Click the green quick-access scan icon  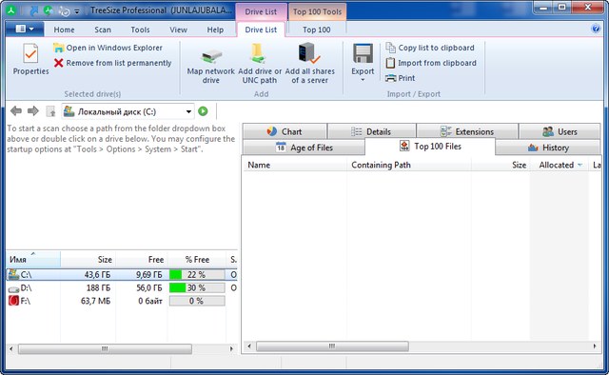point(49,10)
